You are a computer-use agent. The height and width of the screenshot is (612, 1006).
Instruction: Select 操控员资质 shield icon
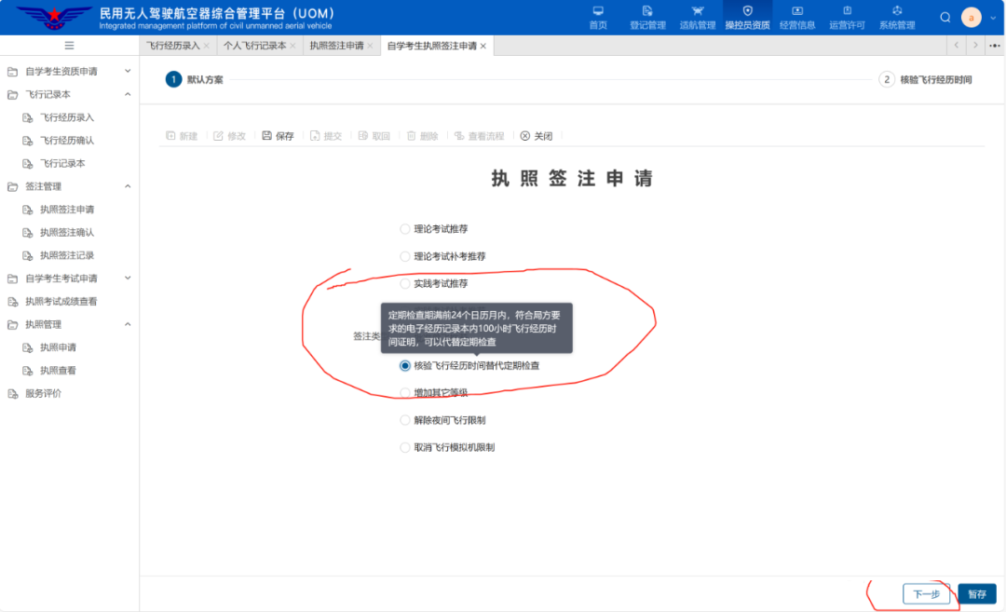tap(747, 11)
